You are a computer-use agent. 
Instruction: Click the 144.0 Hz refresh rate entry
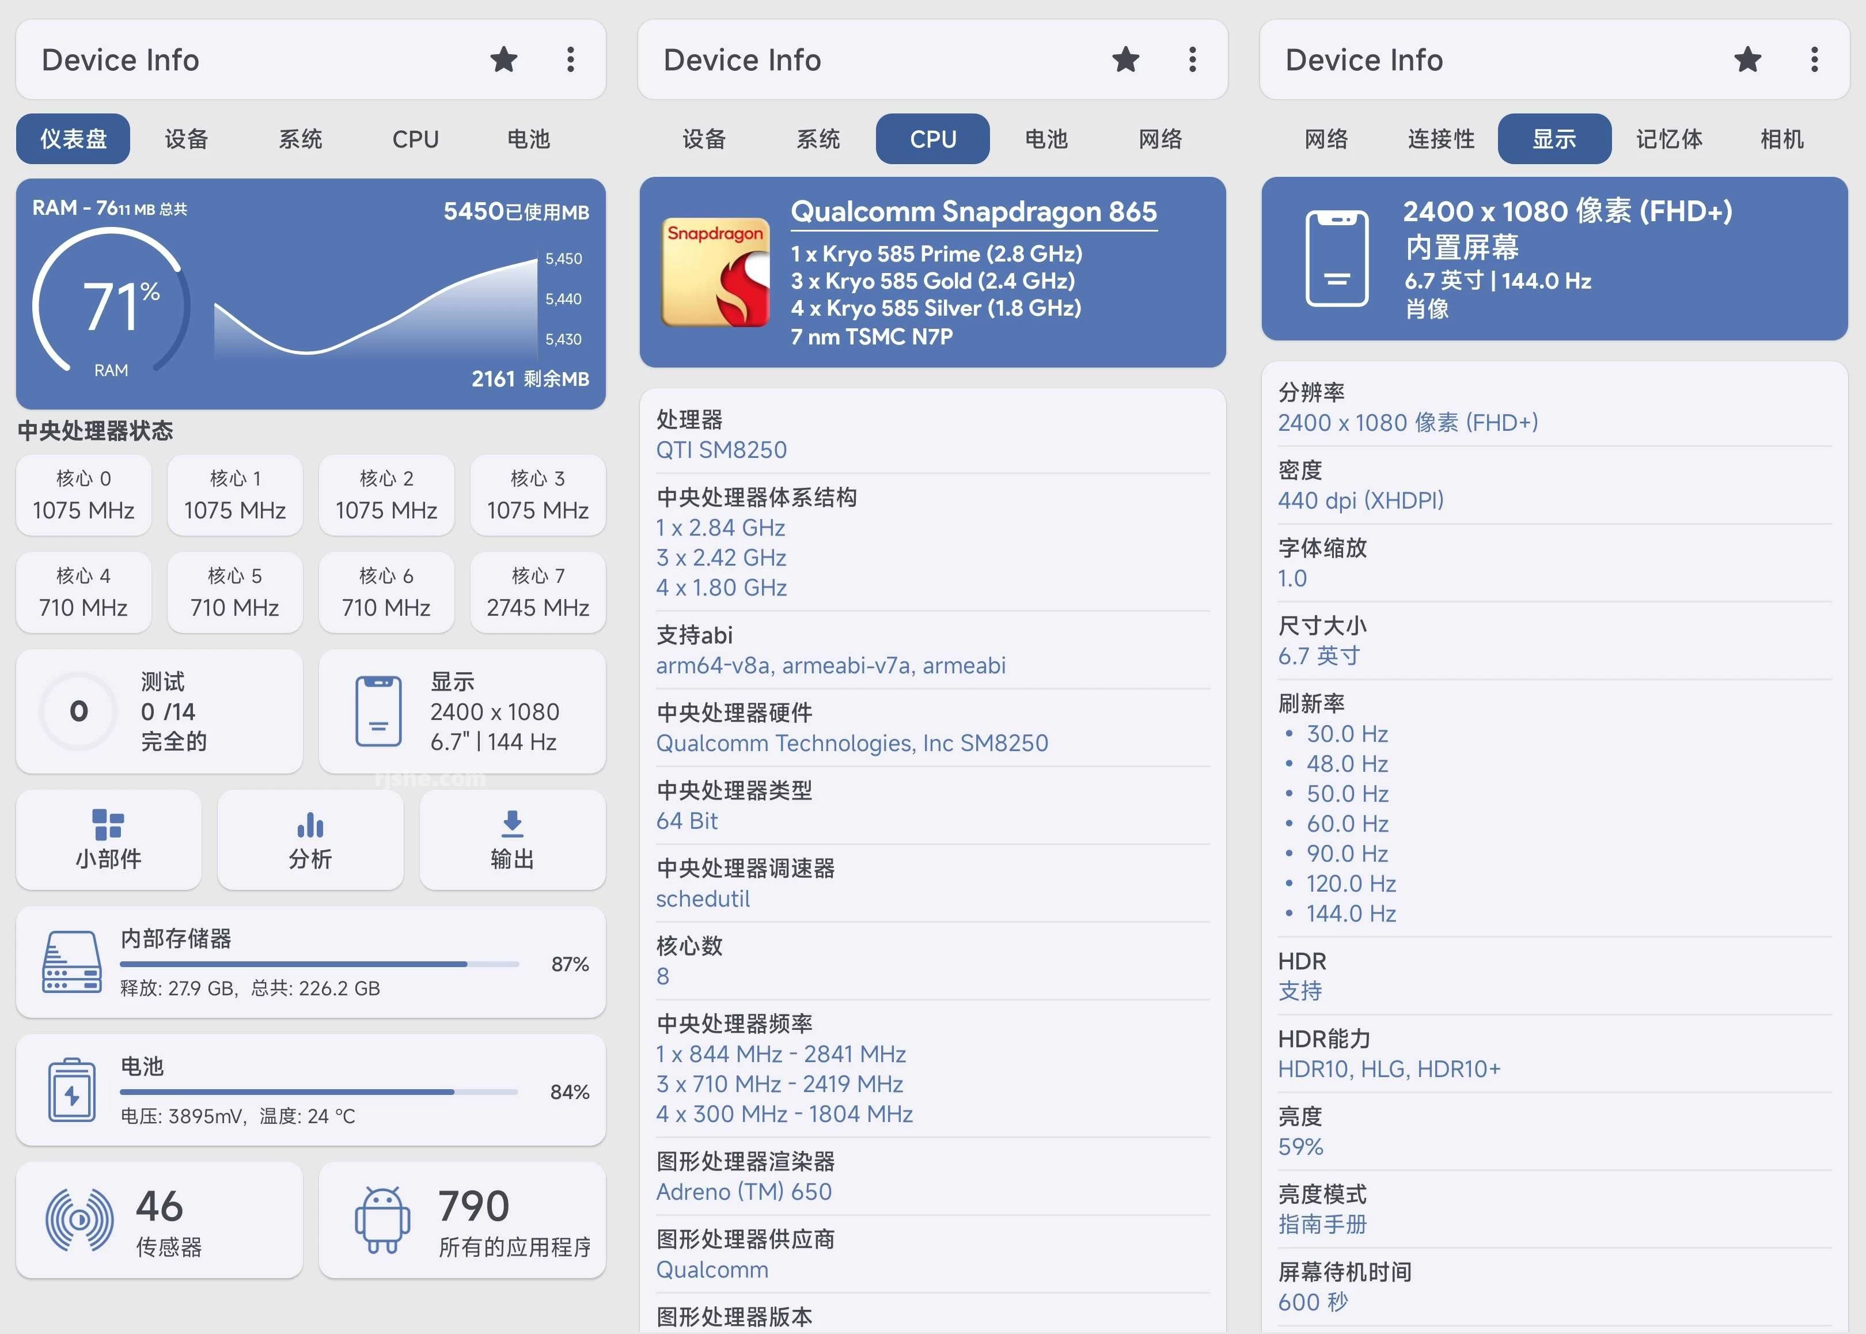(1351, 914)
